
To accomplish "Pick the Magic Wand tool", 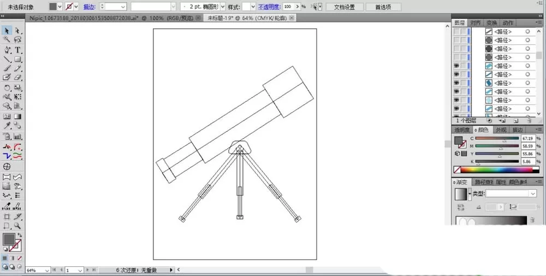I will [x=7, y=40].
